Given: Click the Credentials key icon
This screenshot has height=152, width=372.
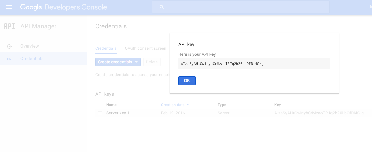Looking at the screenshot, I should click(x=9, y=59).
